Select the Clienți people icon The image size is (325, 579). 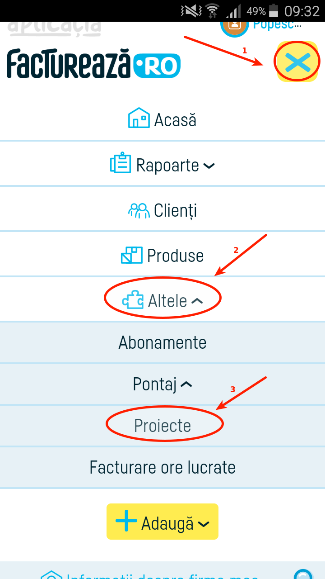(139, 209)
